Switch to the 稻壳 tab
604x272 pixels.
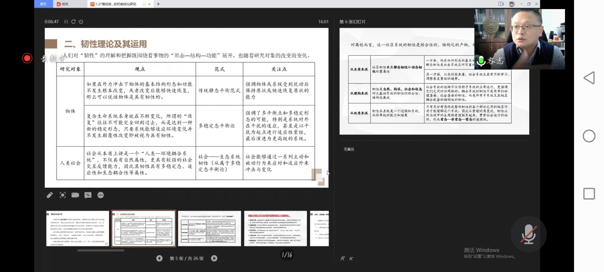click(x=63, y=4)
